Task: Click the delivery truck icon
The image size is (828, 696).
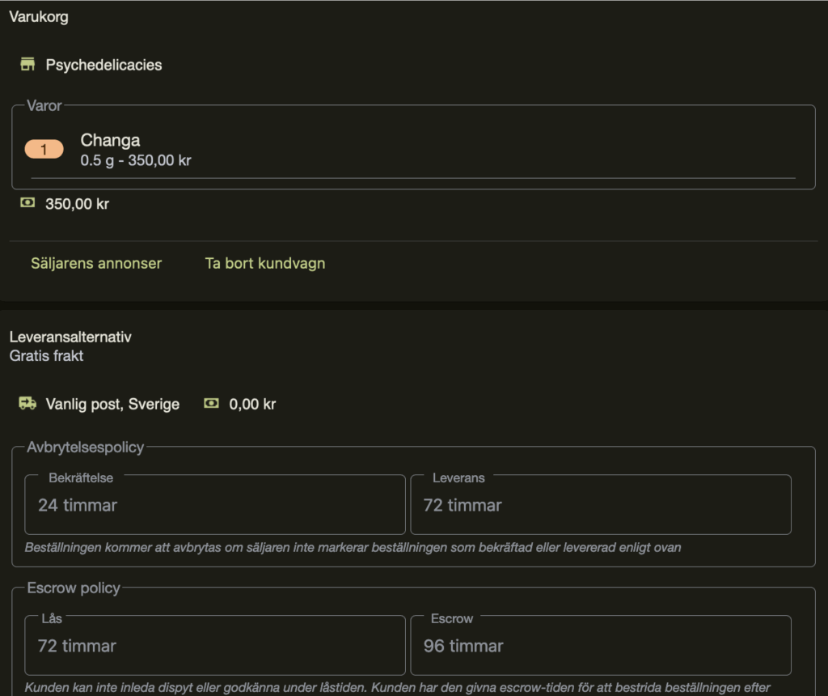Action: click(x=28, y=403)
